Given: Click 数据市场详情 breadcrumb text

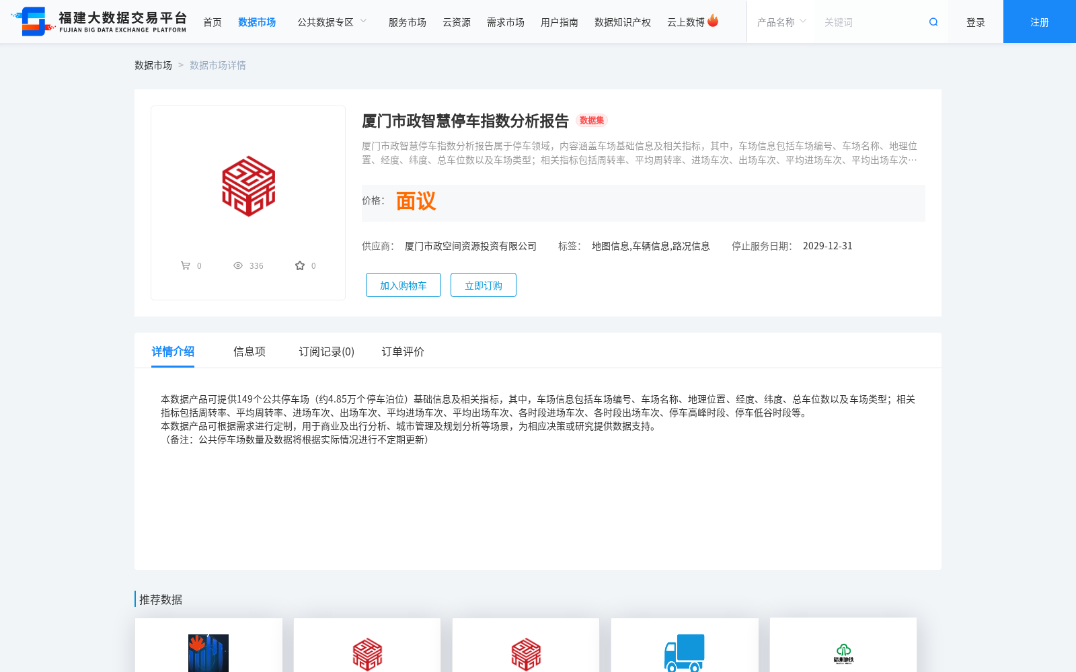Looking at the screenshot, I should 218,65.
